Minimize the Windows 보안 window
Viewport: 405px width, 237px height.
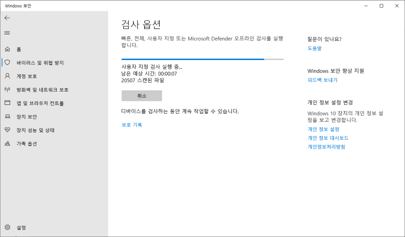click(x=366, y=6)
